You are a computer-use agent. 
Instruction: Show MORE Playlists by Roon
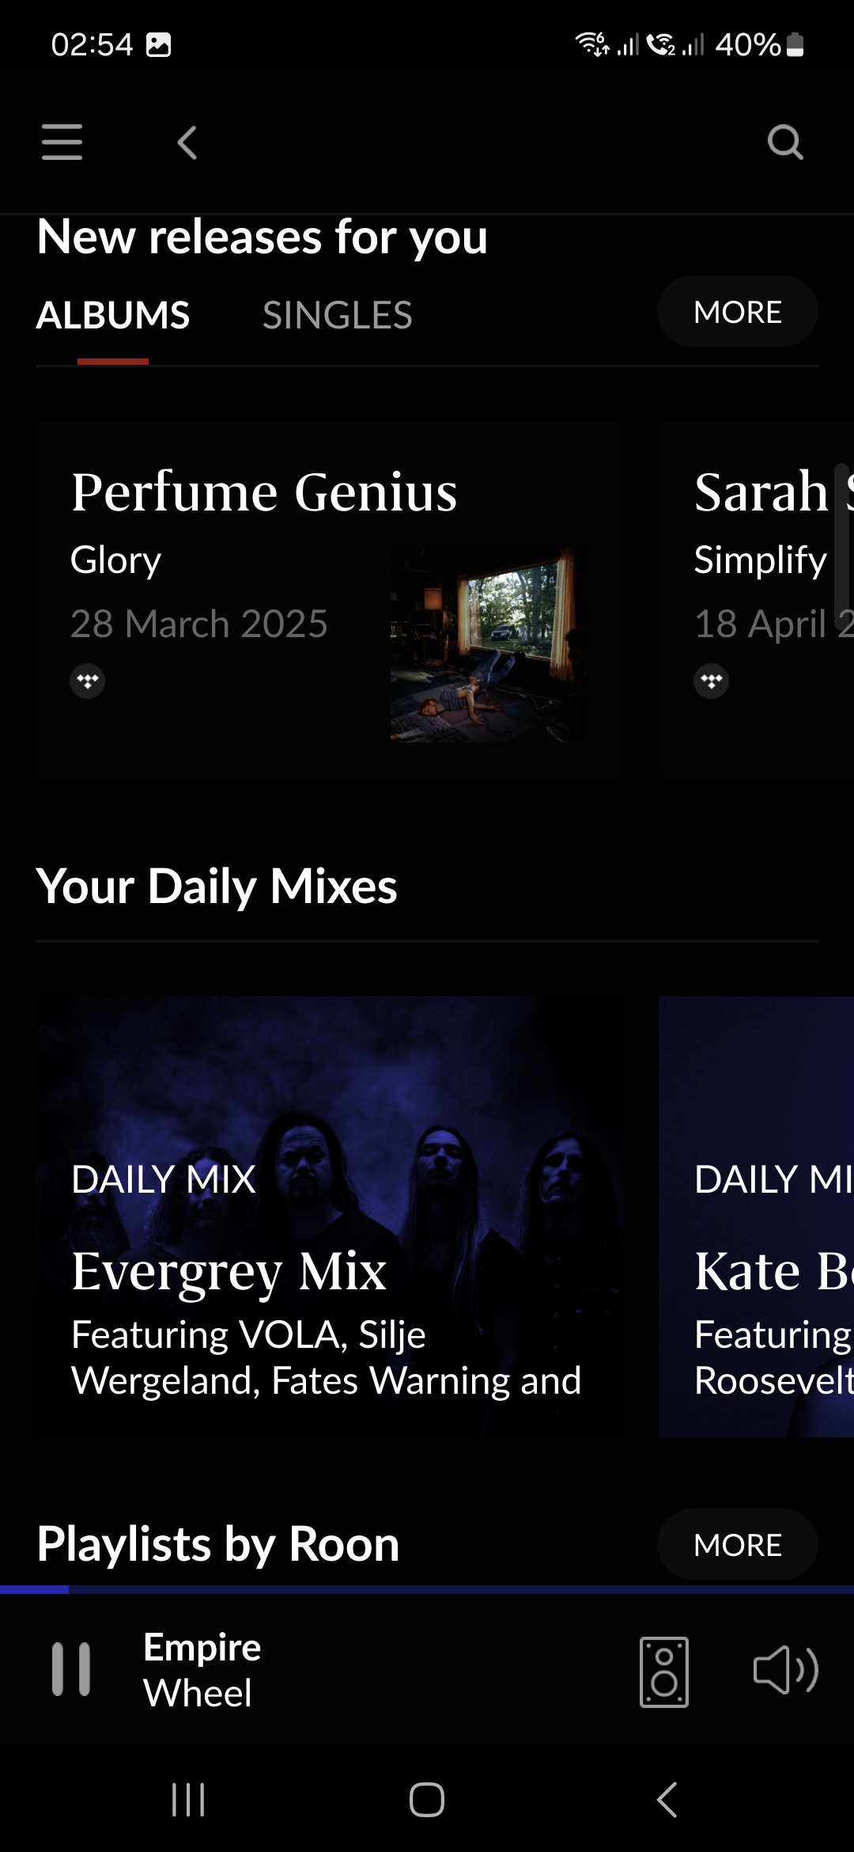coord(738,1544)
